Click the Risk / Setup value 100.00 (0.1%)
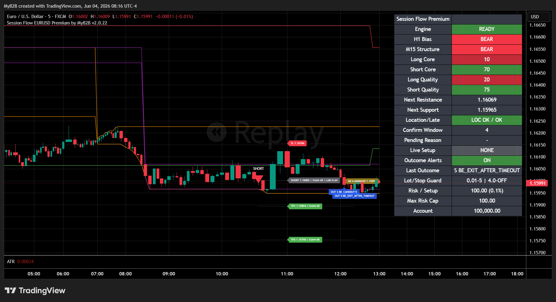This screenshot has width=556, height=302. [487, 191]
